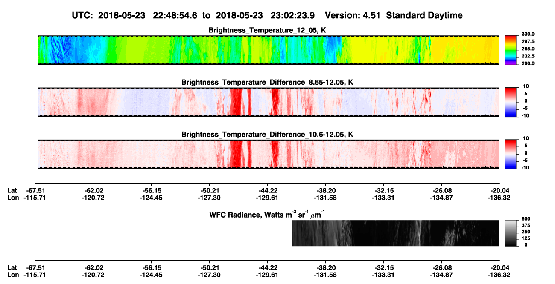Click the Brightness Temperature 12_05 image strip
Viewport: 555px width, 284px height.
(269, 50)
